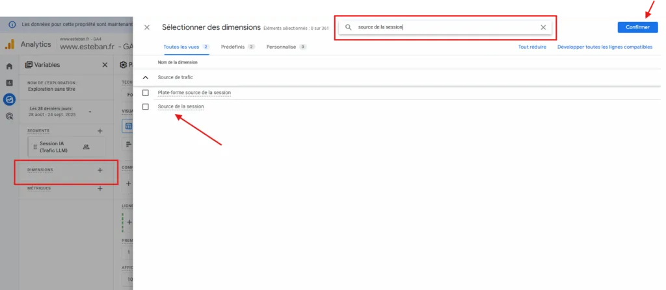Add a metric with plus icon
The height and width of the screenshot is (290, 666).
point(100,188)
